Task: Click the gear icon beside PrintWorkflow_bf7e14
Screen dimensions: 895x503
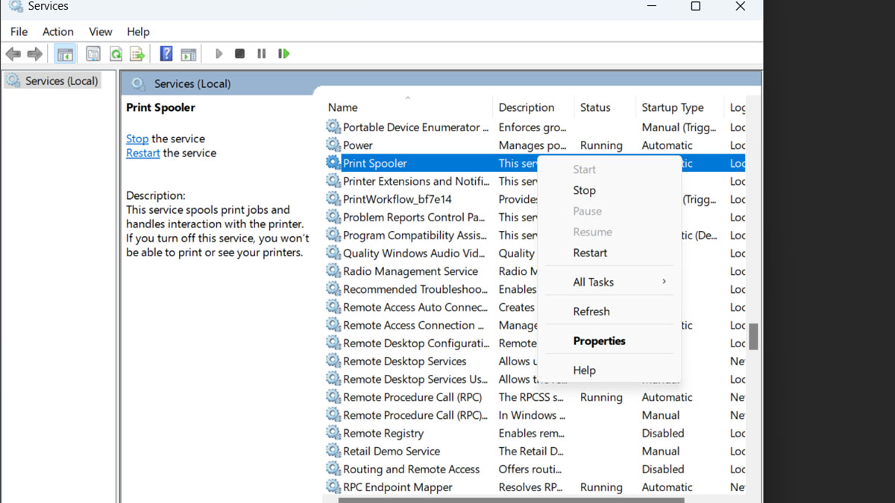Action: (333, 199)
